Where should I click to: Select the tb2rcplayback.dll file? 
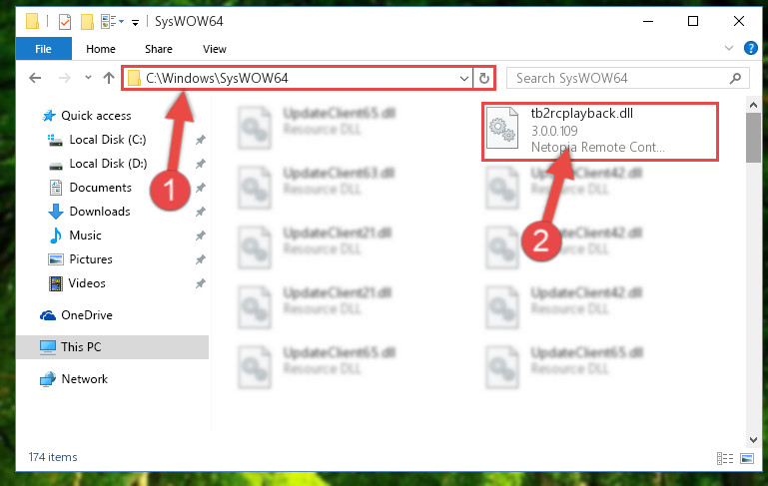pyautogui.click(x=600, y=131)
